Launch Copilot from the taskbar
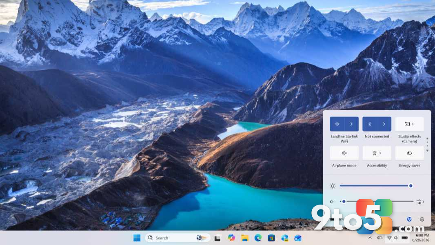Screen dimensions: 435x245 pyautogui.click(x=231, y=238)
